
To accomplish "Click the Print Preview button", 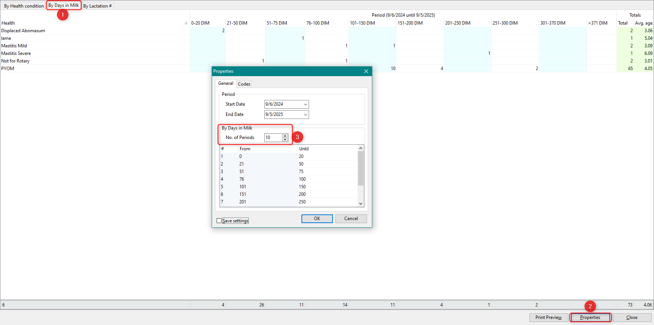I will pos(548,317).
